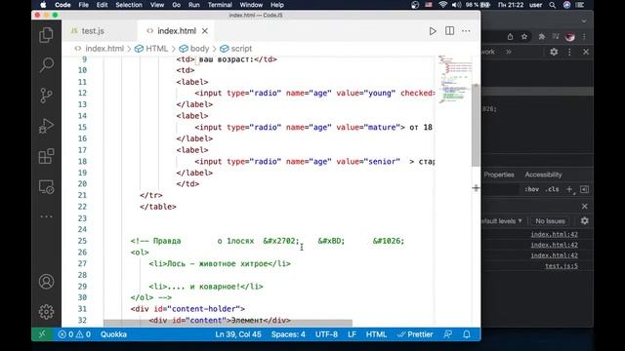Select encoding UTF-8 in status bar
625x351 pixels.
326,334
